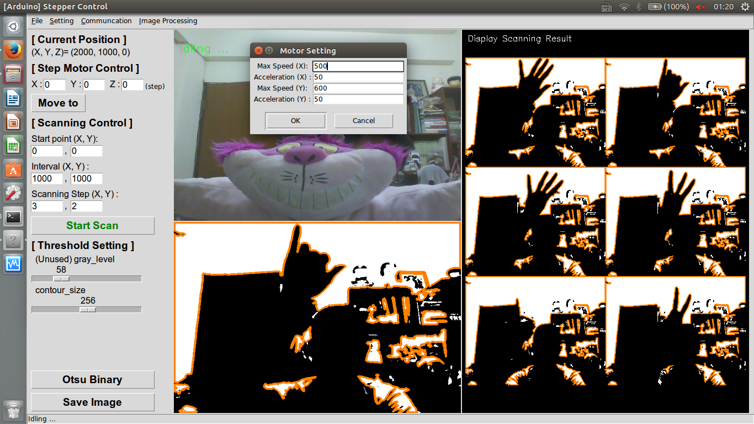Image resolution: width=754 pixels, height=424 pixels.
Task: Open the Wi-Fi network indicator
Action: pyautogui.click(x=624, y=7)
